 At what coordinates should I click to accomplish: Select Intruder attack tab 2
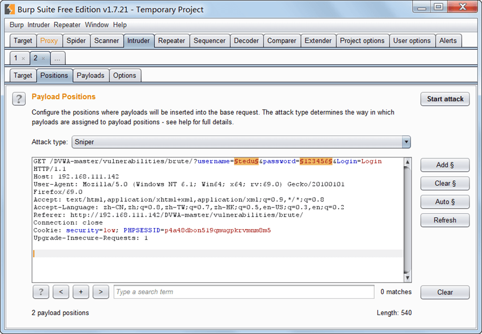click(35, 58)
